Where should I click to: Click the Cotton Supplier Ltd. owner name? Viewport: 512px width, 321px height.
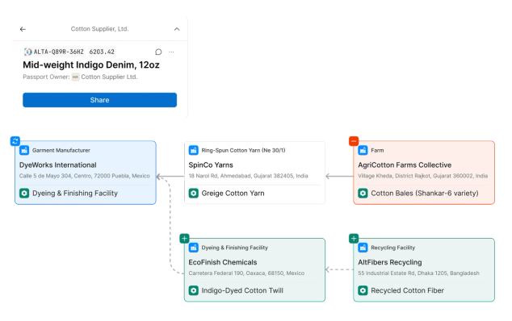coord(109,77)
